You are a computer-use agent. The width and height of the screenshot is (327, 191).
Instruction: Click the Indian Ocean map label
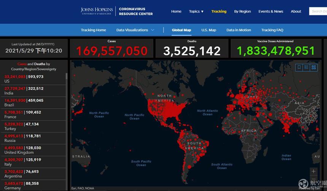[x=286, y=157]
